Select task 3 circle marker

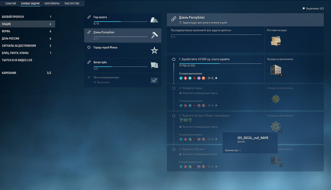[173, 115]
